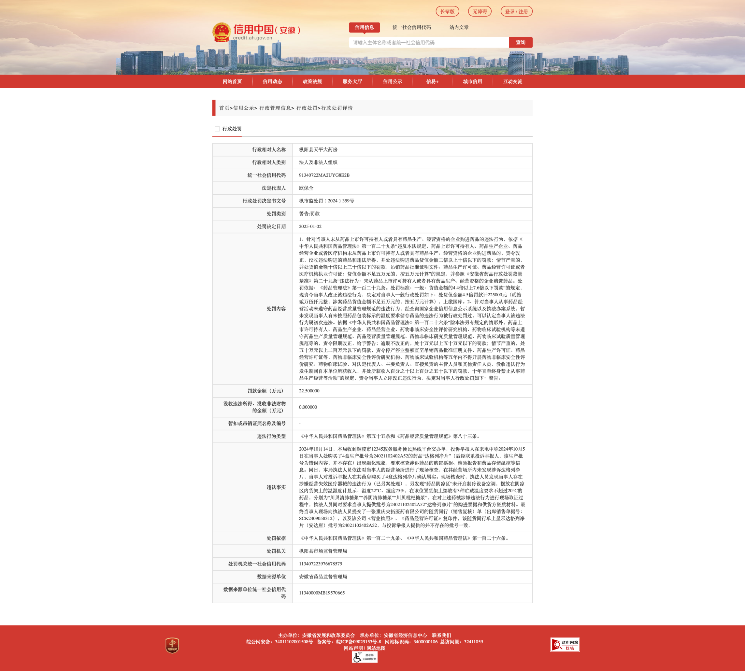Expand the 服务大厅 navigation menu
This screenshot has height=671, width=745.
click(x=352, y=81)
